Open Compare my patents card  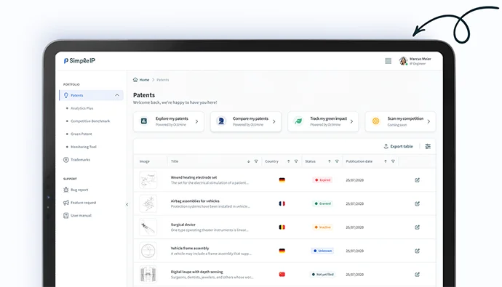pos(246,121)
